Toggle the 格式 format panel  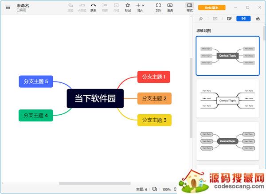click(x=190, y=7)
